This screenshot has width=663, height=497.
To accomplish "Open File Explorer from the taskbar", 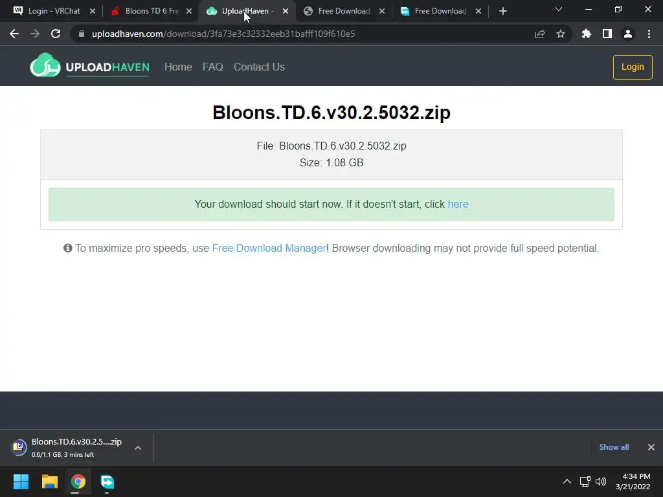I will click(x=49, y=481).
